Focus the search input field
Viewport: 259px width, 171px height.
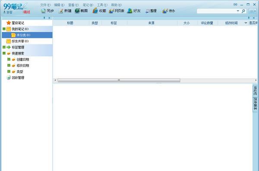216,11
